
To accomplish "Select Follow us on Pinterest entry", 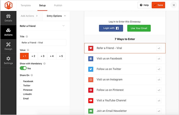I will (x=125, y=90).
